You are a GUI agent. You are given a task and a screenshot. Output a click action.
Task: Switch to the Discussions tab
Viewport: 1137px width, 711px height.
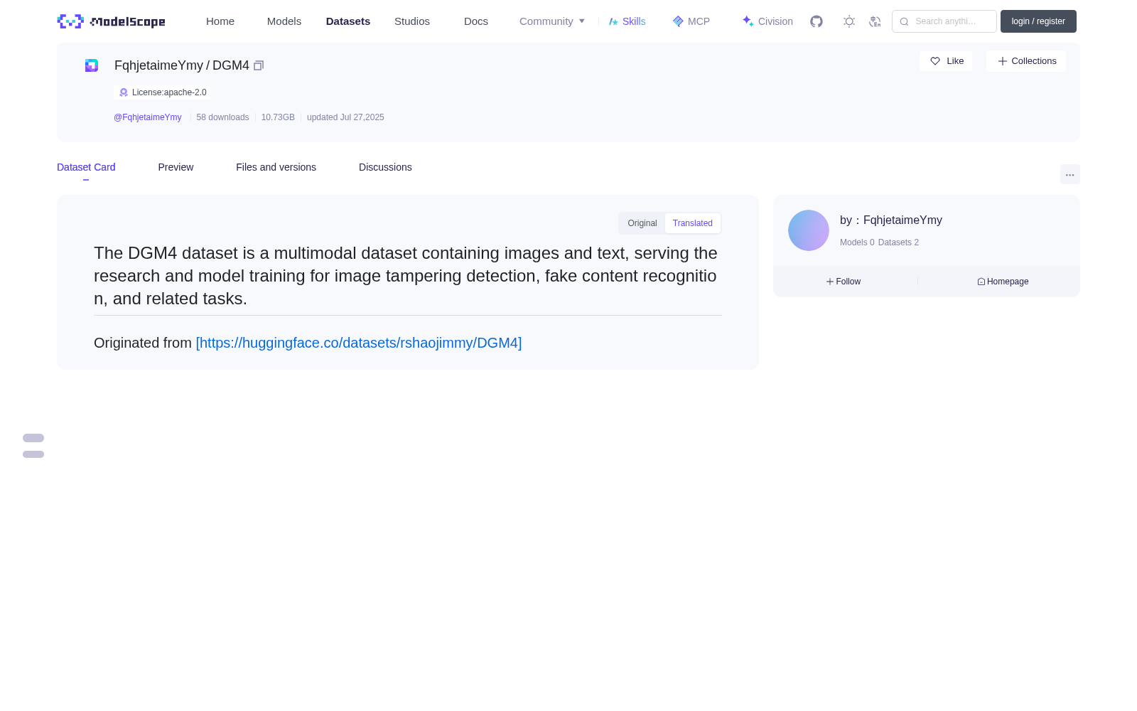385,167
